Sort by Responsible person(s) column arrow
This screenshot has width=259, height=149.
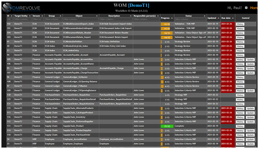(158, 16)
